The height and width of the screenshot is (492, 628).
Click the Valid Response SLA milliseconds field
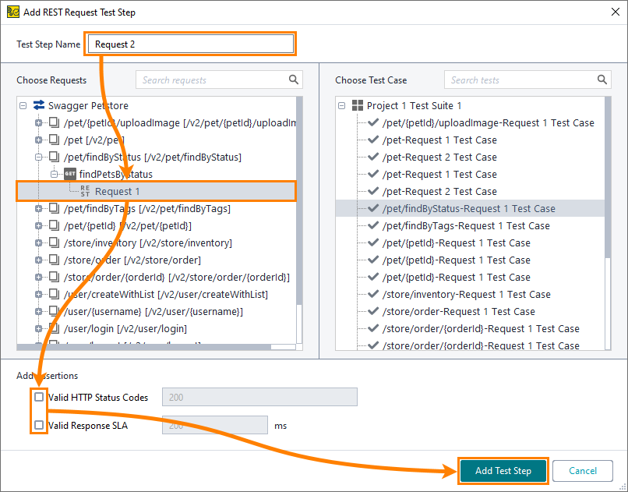point(215,425)
